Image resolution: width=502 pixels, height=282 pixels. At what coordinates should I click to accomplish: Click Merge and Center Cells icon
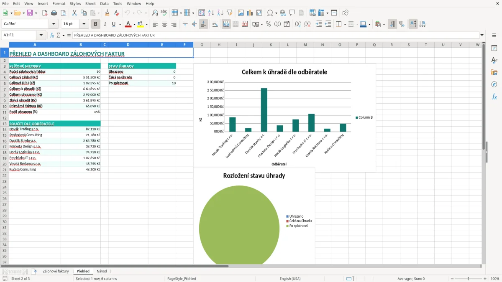(x=226, y=24)
